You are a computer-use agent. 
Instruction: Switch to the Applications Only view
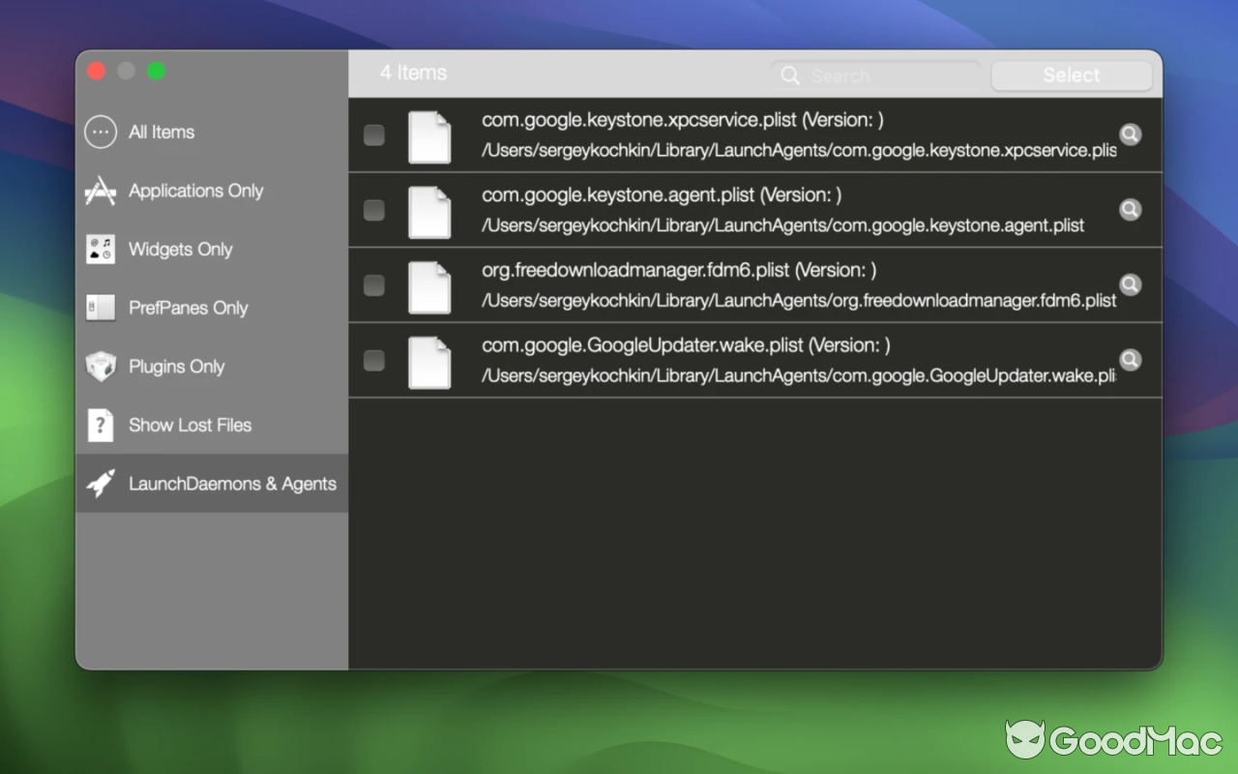[x=194, y=191]
